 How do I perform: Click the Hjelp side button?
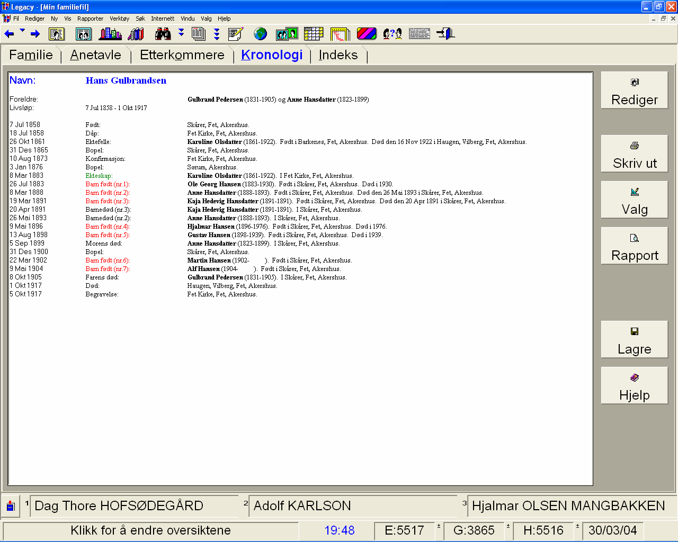[635, 385]
